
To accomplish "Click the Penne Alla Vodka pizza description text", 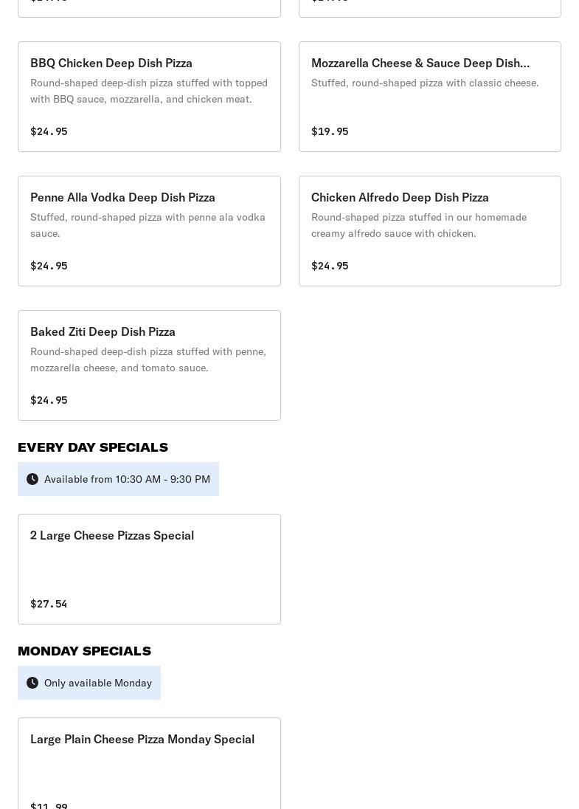I will coord(148,225).
